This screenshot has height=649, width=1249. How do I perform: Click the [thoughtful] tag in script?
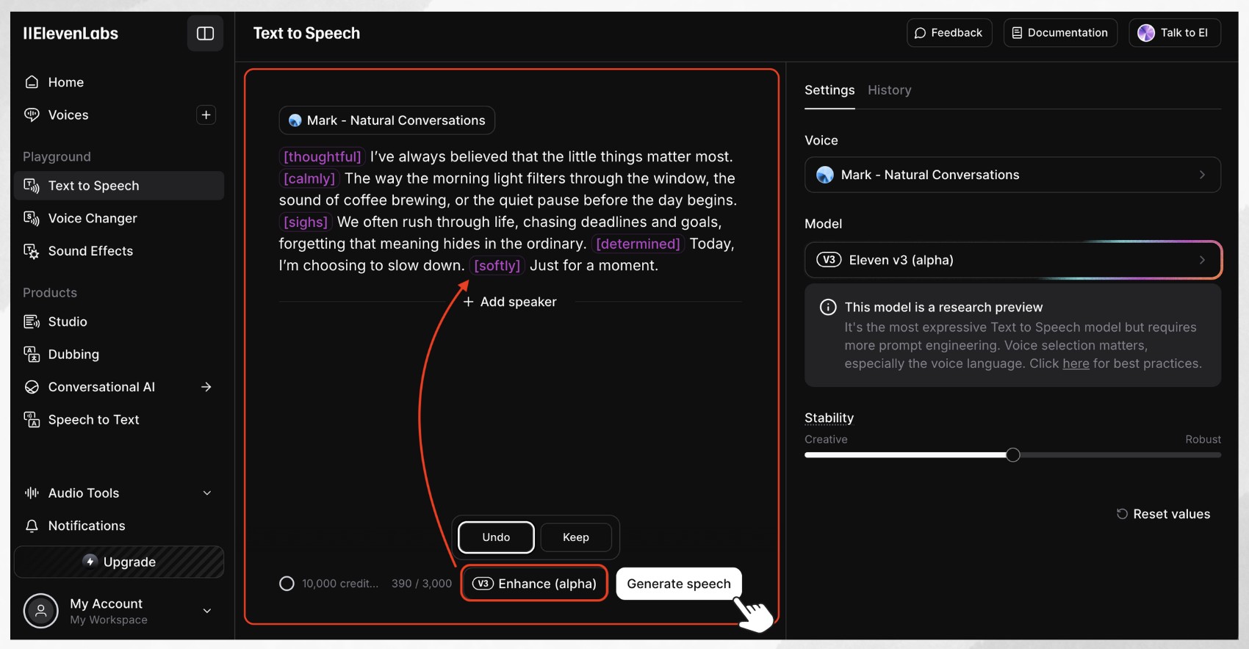coord(323,156)
